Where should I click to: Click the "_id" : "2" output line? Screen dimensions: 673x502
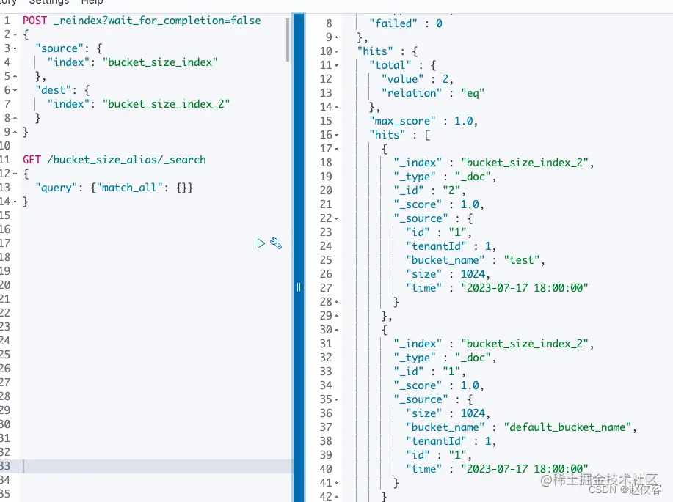[429, 191]
